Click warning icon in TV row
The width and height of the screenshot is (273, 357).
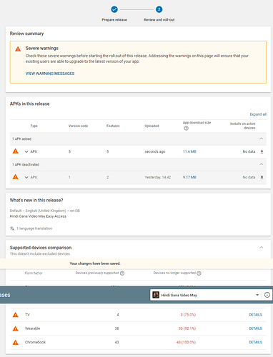pyautogui.click(x=16, y=315)
